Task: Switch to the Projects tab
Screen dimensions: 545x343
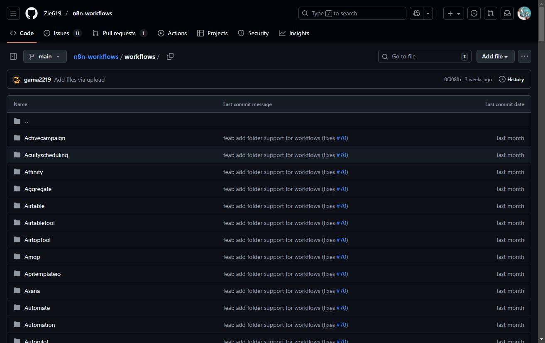Action: tap(213, 33)
